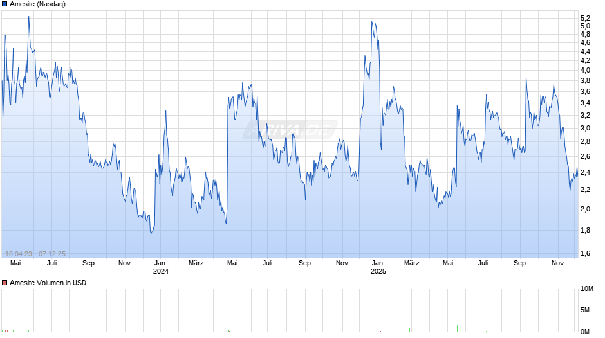Click the 2,6 price axis label
The height and width of the screenshot is (338, 605).
[585, 157]
